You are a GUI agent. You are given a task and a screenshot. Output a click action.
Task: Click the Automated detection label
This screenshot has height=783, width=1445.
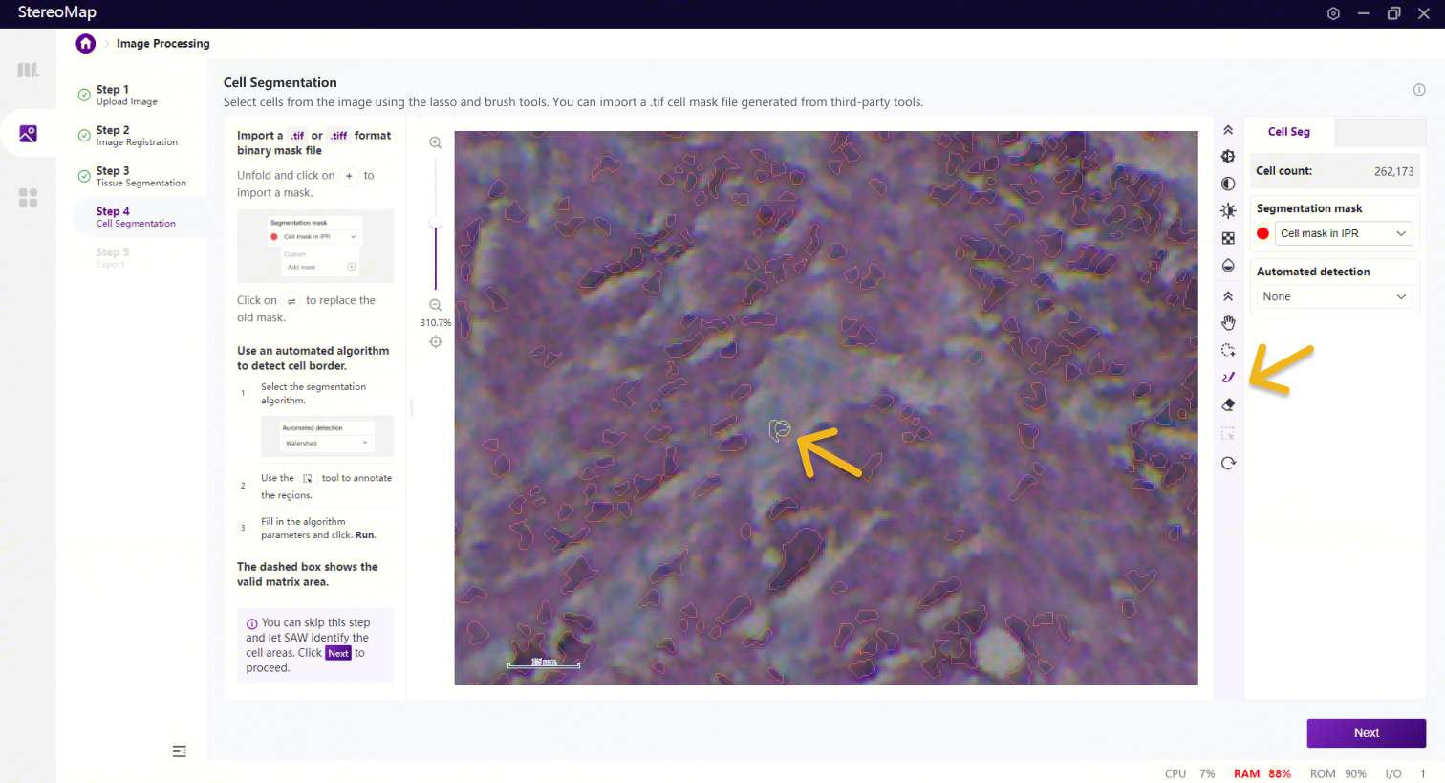click(1313, 272)
